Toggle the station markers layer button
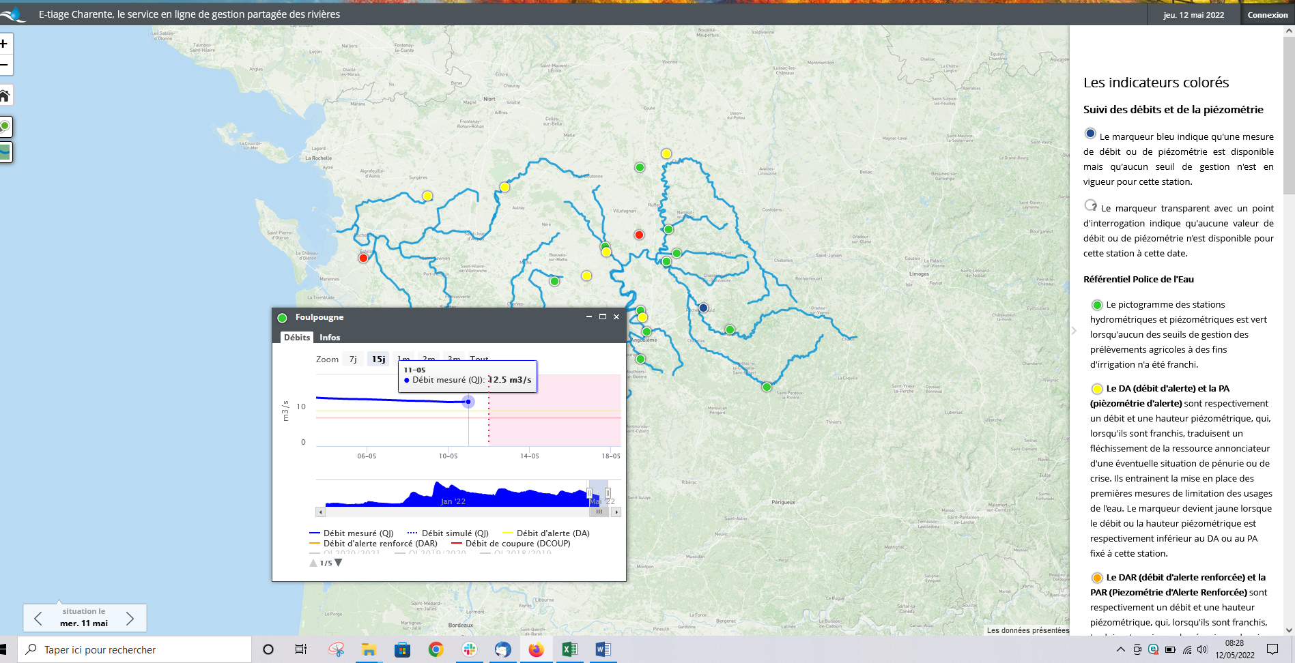1295x663 pixels. [x=5, y=126]
